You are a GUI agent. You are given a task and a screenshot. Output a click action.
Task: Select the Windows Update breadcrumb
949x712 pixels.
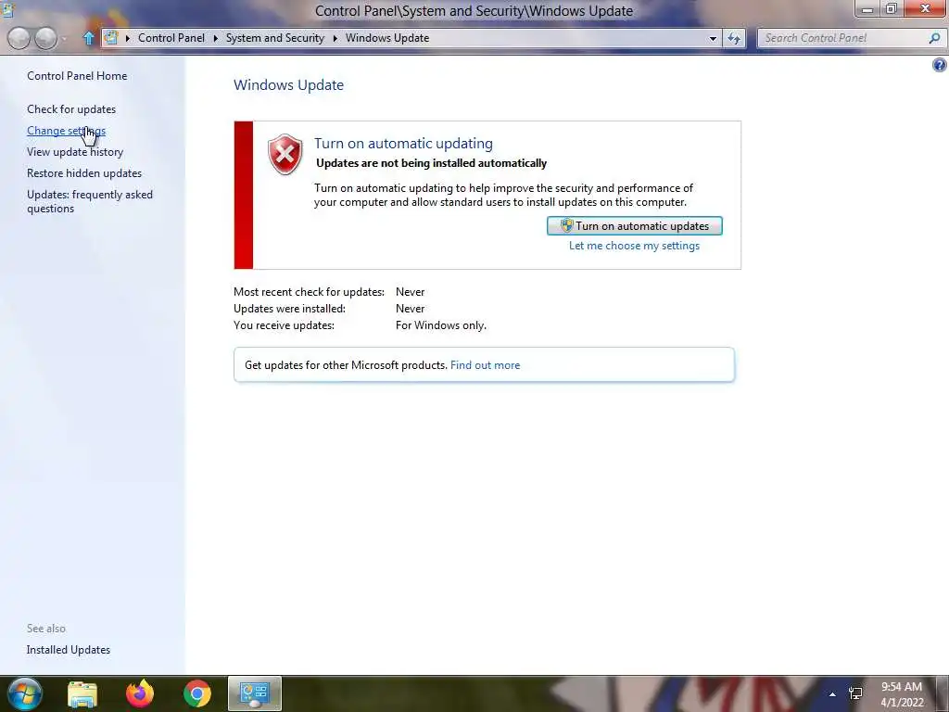[387, 37]
